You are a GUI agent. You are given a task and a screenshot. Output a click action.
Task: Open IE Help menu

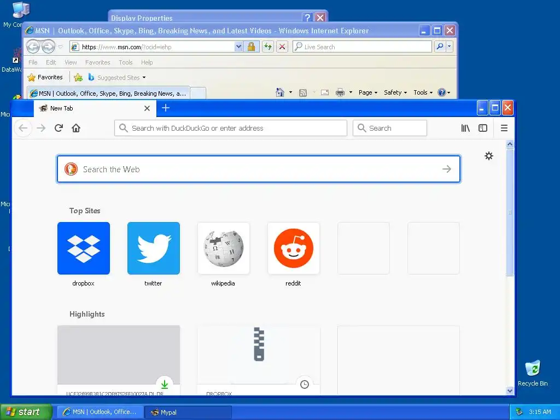click(147, 62)
